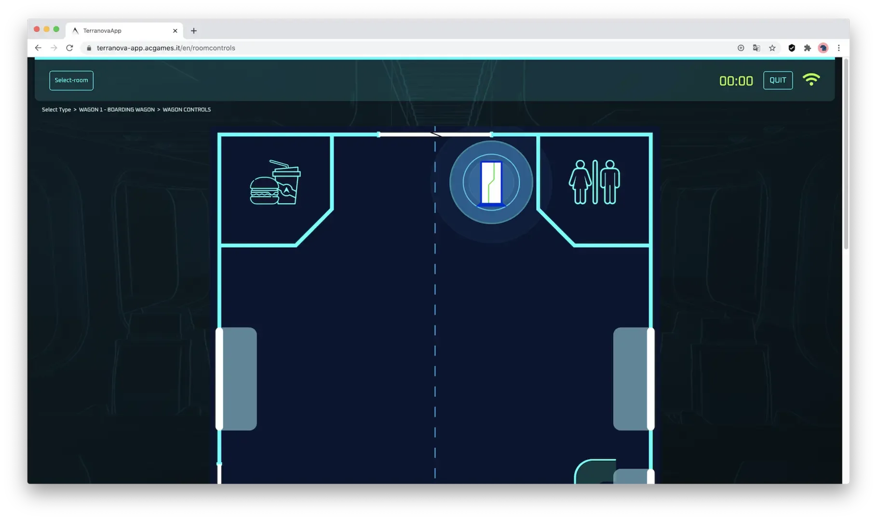Open WAGON 1 - BOARDING WAGON breadcrumb
Screen dimensions: 877x520
click(117, 110)
